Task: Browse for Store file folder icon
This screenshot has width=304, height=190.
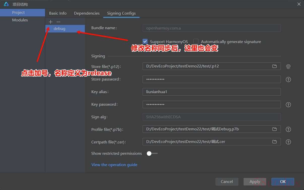Action: click(x=275, y=66)
